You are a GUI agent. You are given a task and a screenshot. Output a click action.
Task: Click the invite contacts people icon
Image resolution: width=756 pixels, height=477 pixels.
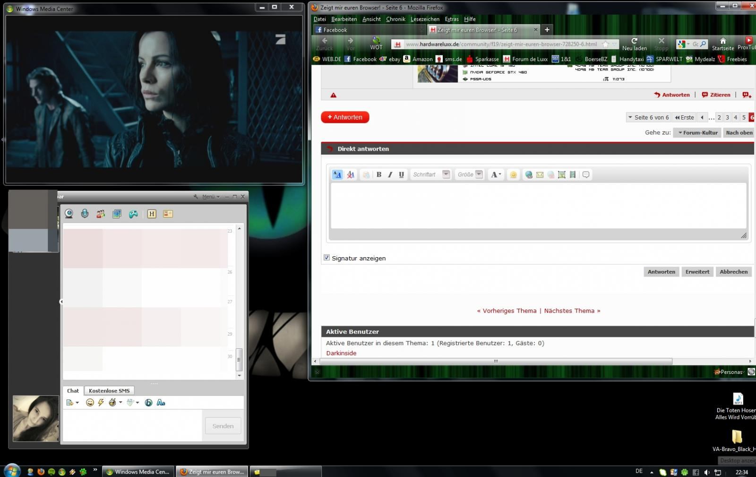pos(101,214)
